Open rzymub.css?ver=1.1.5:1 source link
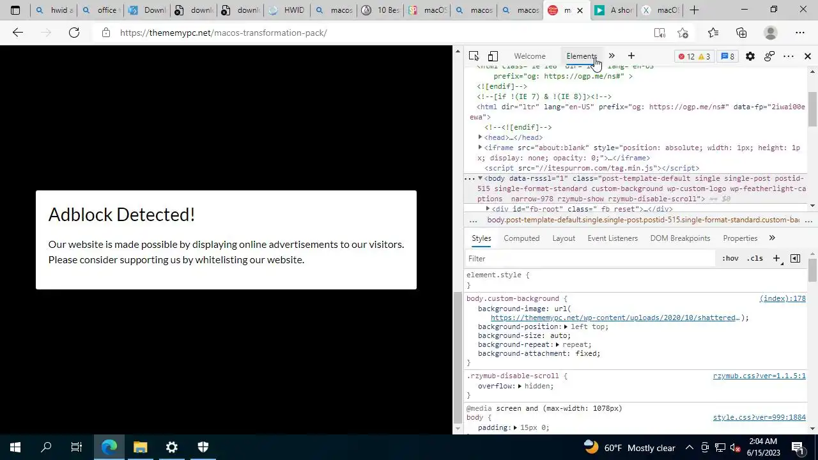Screen dimensions: 818x460 click(759, 376)
